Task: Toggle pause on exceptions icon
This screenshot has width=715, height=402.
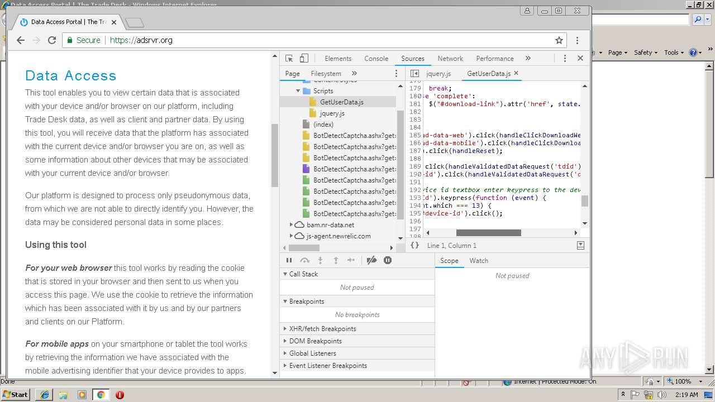Action: coord(388,260)
